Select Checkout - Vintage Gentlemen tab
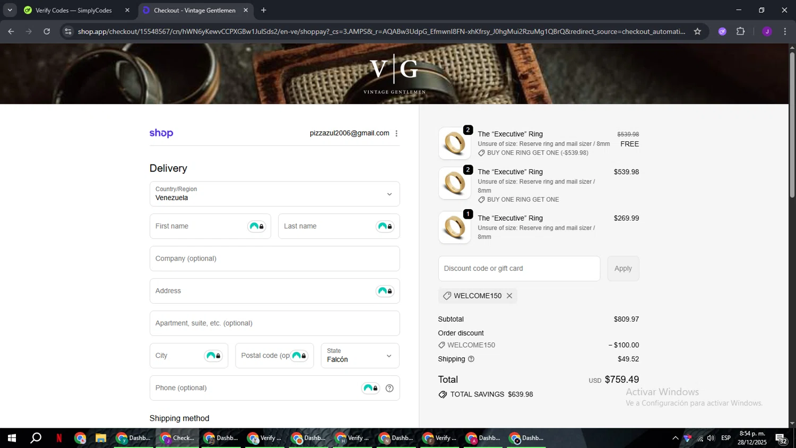 [x=195, y=10]
